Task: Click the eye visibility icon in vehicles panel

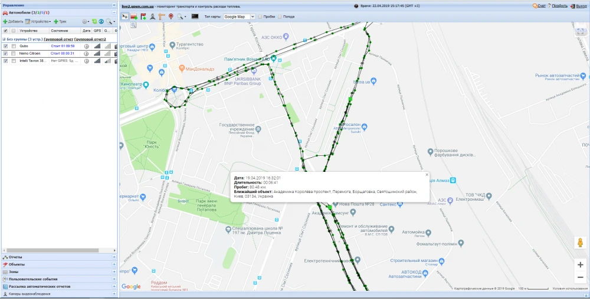Action: pyautogui.click(x=101, y=21)
